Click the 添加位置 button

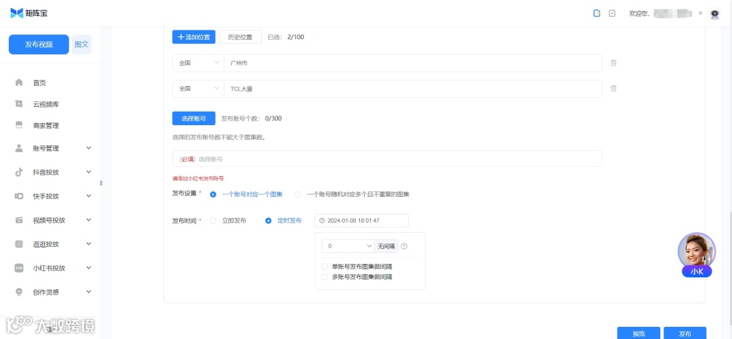pos(194,37)
